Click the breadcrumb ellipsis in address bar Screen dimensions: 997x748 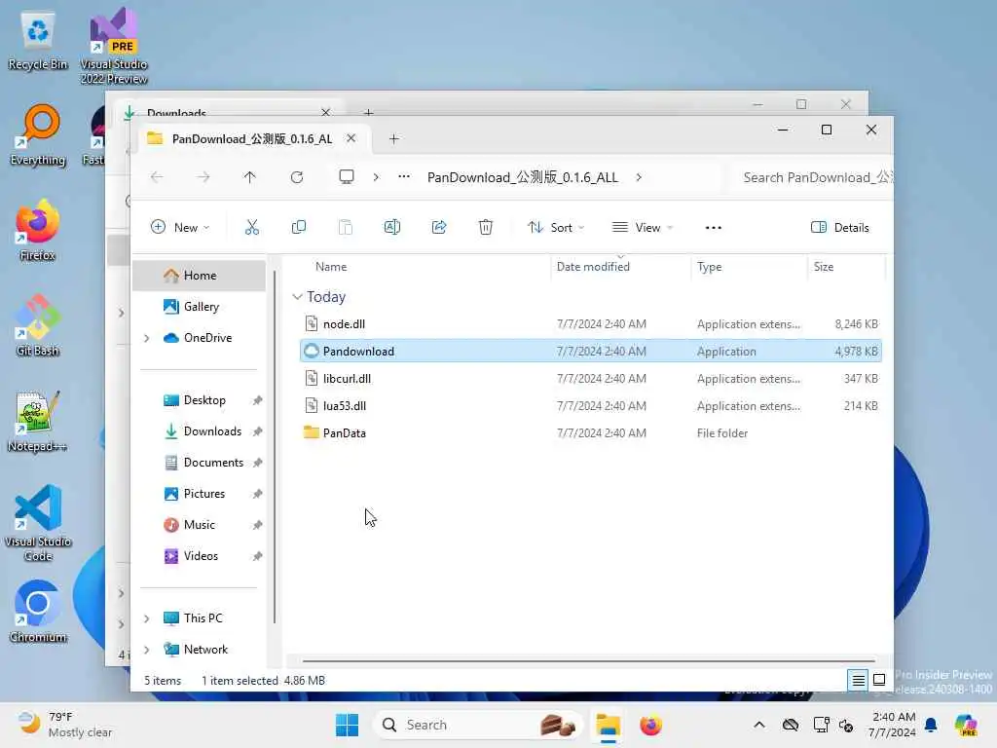click(x=404, y=177)
